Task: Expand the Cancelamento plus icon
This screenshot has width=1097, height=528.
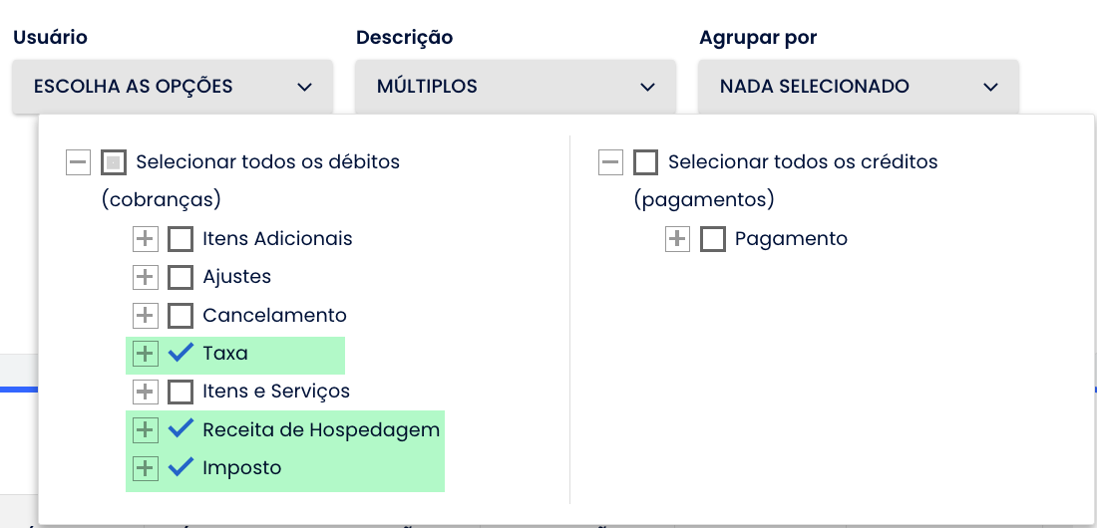Action: click(146, 316)
